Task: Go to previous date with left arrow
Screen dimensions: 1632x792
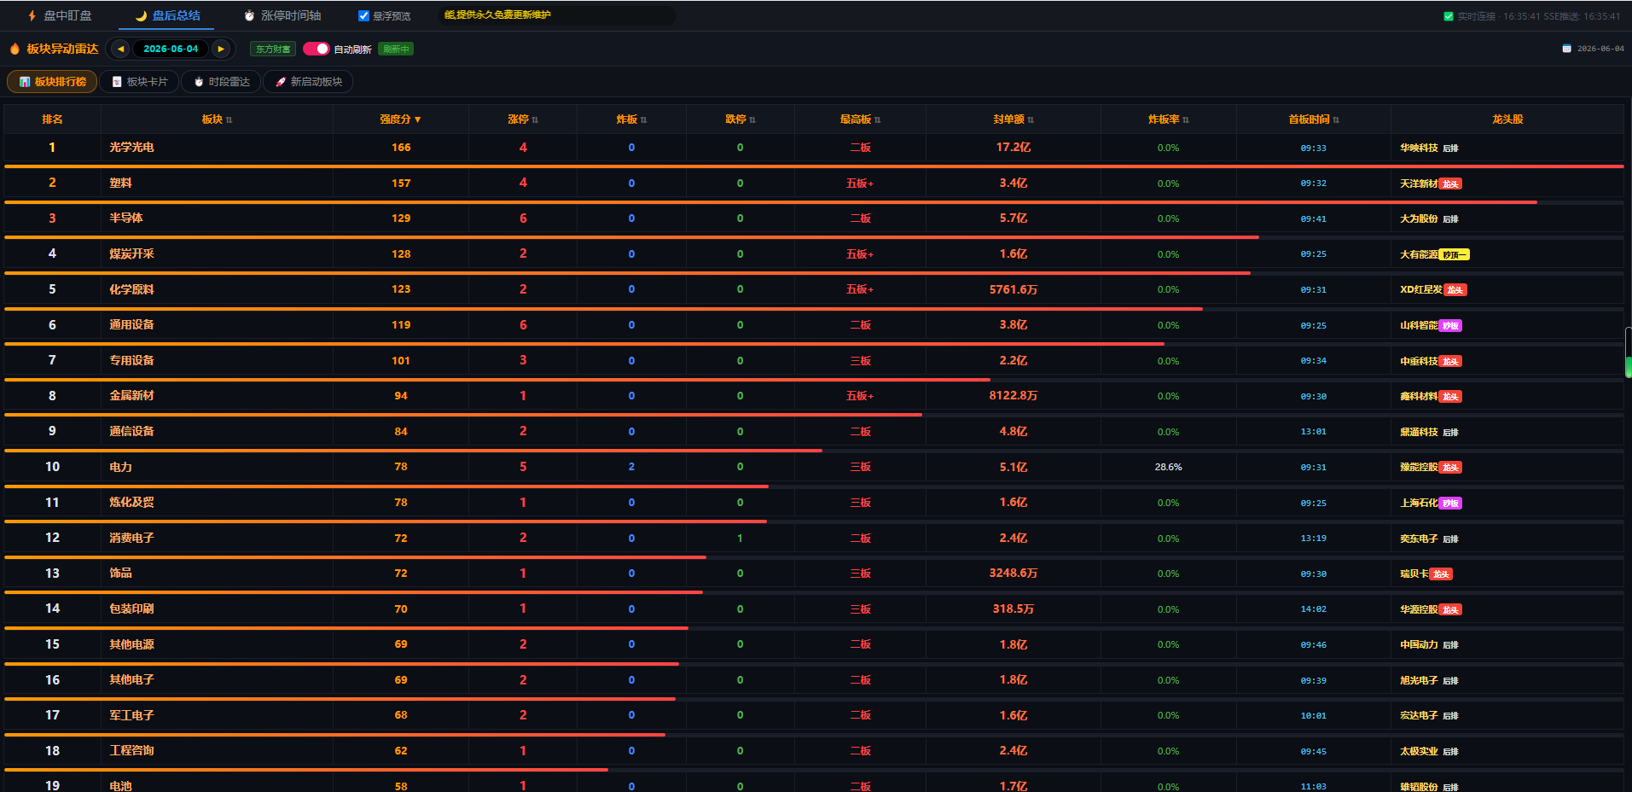Action: click(120, 49)
